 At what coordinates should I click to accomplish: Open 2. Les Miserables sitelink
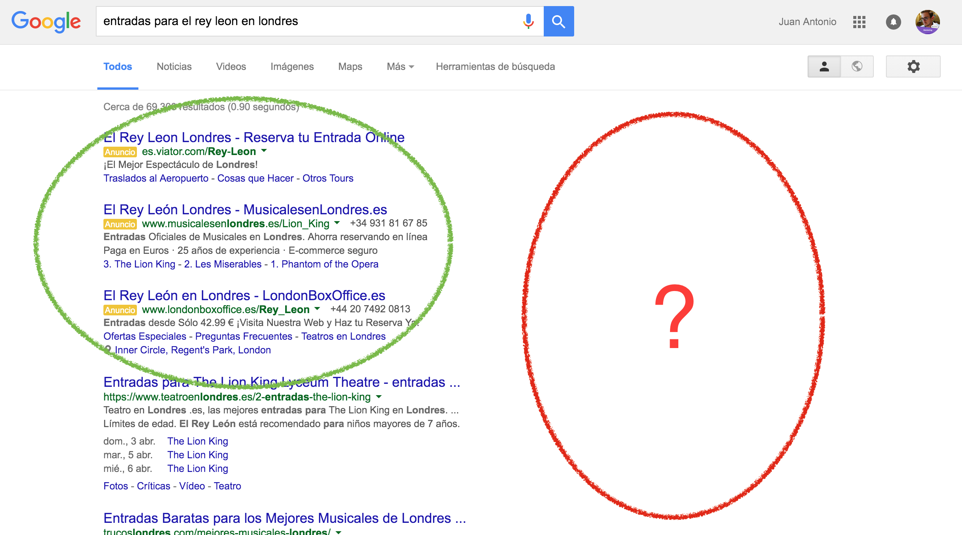(223, 264)
